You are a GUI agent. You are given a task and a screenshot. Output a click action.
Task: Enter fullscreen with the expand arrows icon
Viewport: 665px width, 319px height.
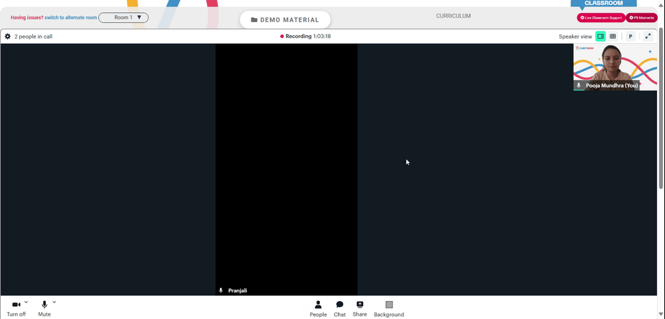[648, 37]
